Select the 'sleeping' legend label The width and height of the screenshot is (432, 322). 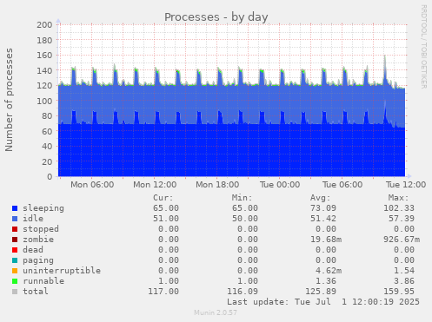(43, 208)
